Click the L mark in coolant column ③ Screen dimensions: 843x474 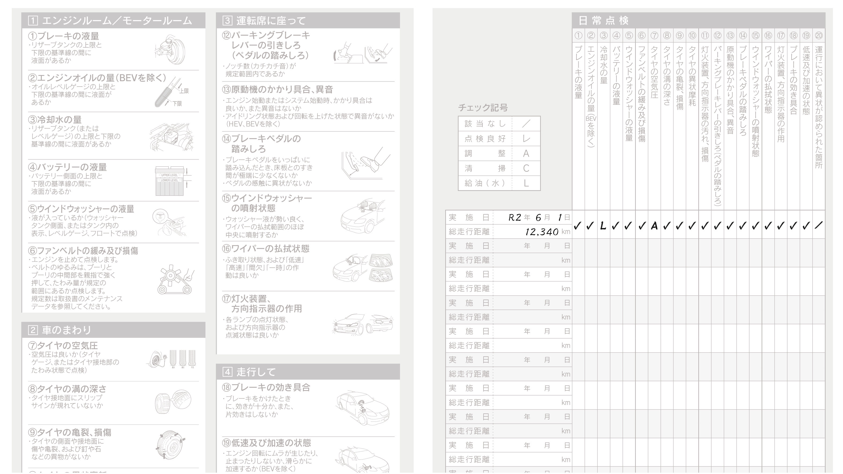pyautogui.click(x=603, y=226)
